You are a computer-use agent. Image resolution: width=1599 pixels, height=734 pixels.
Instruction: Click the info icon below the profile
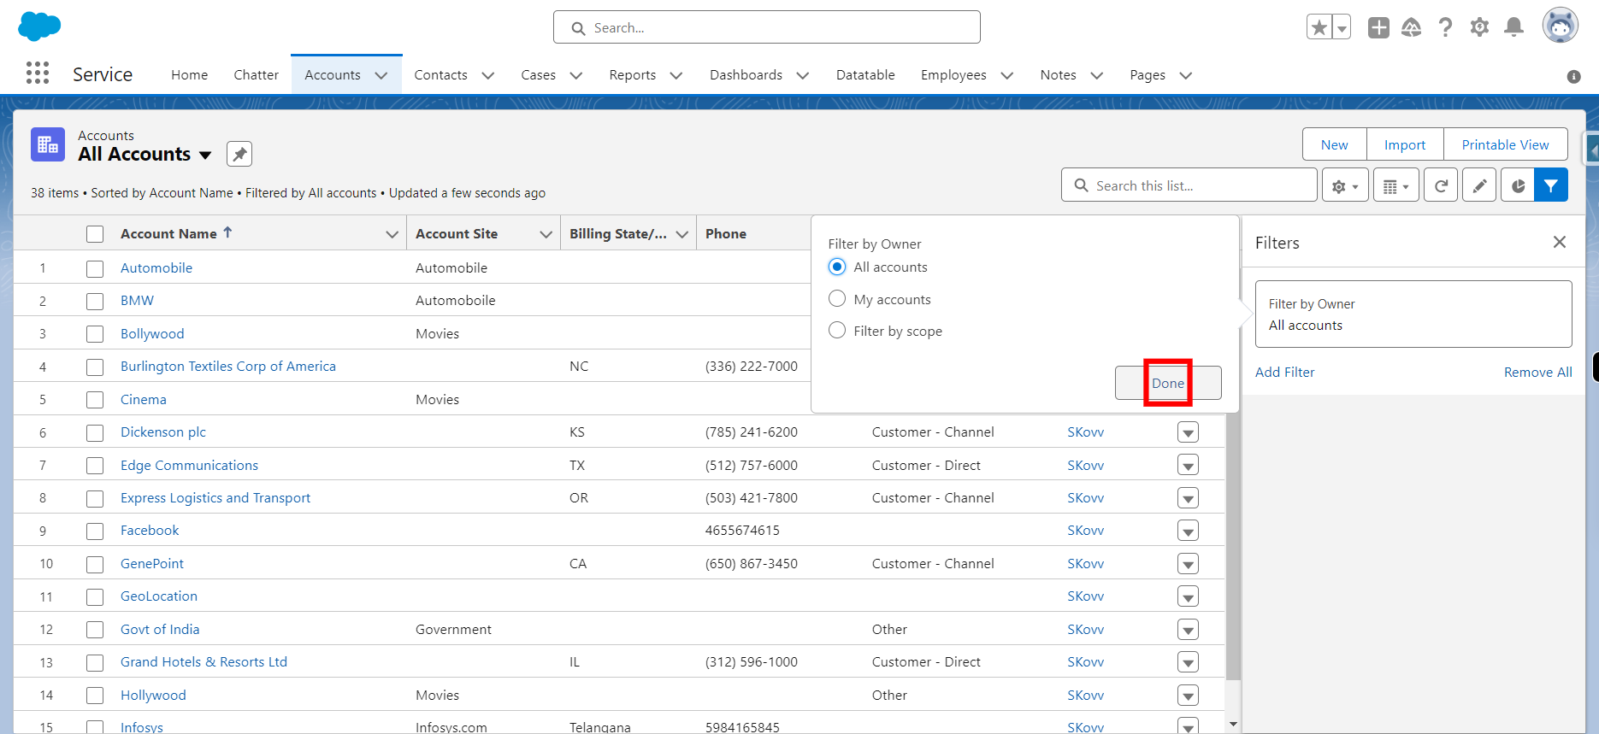pyautogui.click(x=1573, y=77)
